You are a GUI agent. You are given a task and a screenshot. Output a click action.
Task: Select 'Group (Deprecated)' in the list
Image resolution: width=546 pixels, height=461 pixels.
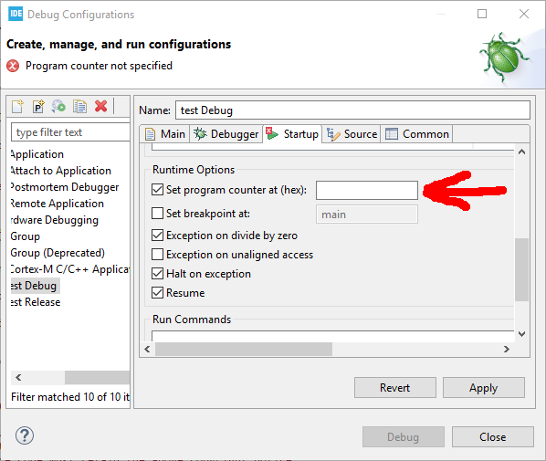[x=58, y=253]
